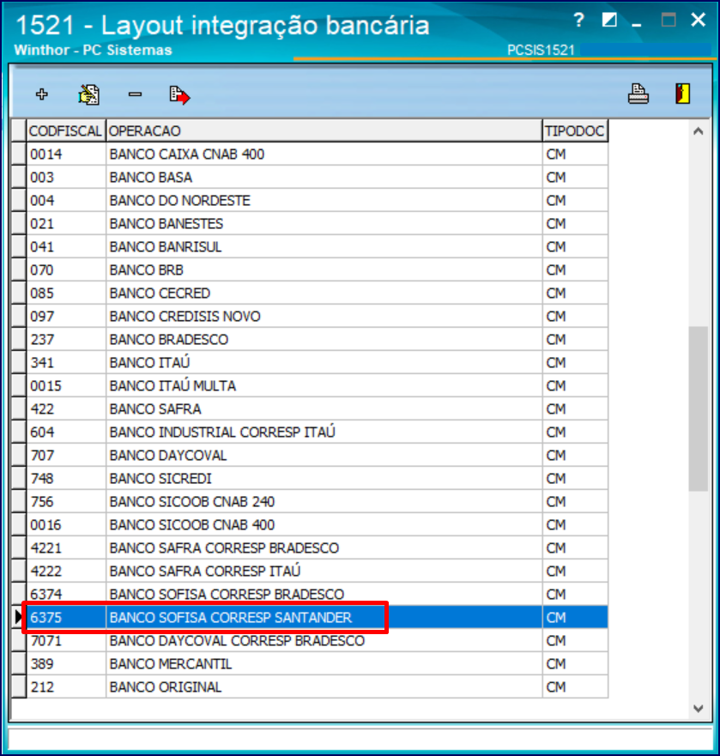720x756 pixels.
Task: Sort by the CODFISCAL column header
Action: click(x=65, y=130)
